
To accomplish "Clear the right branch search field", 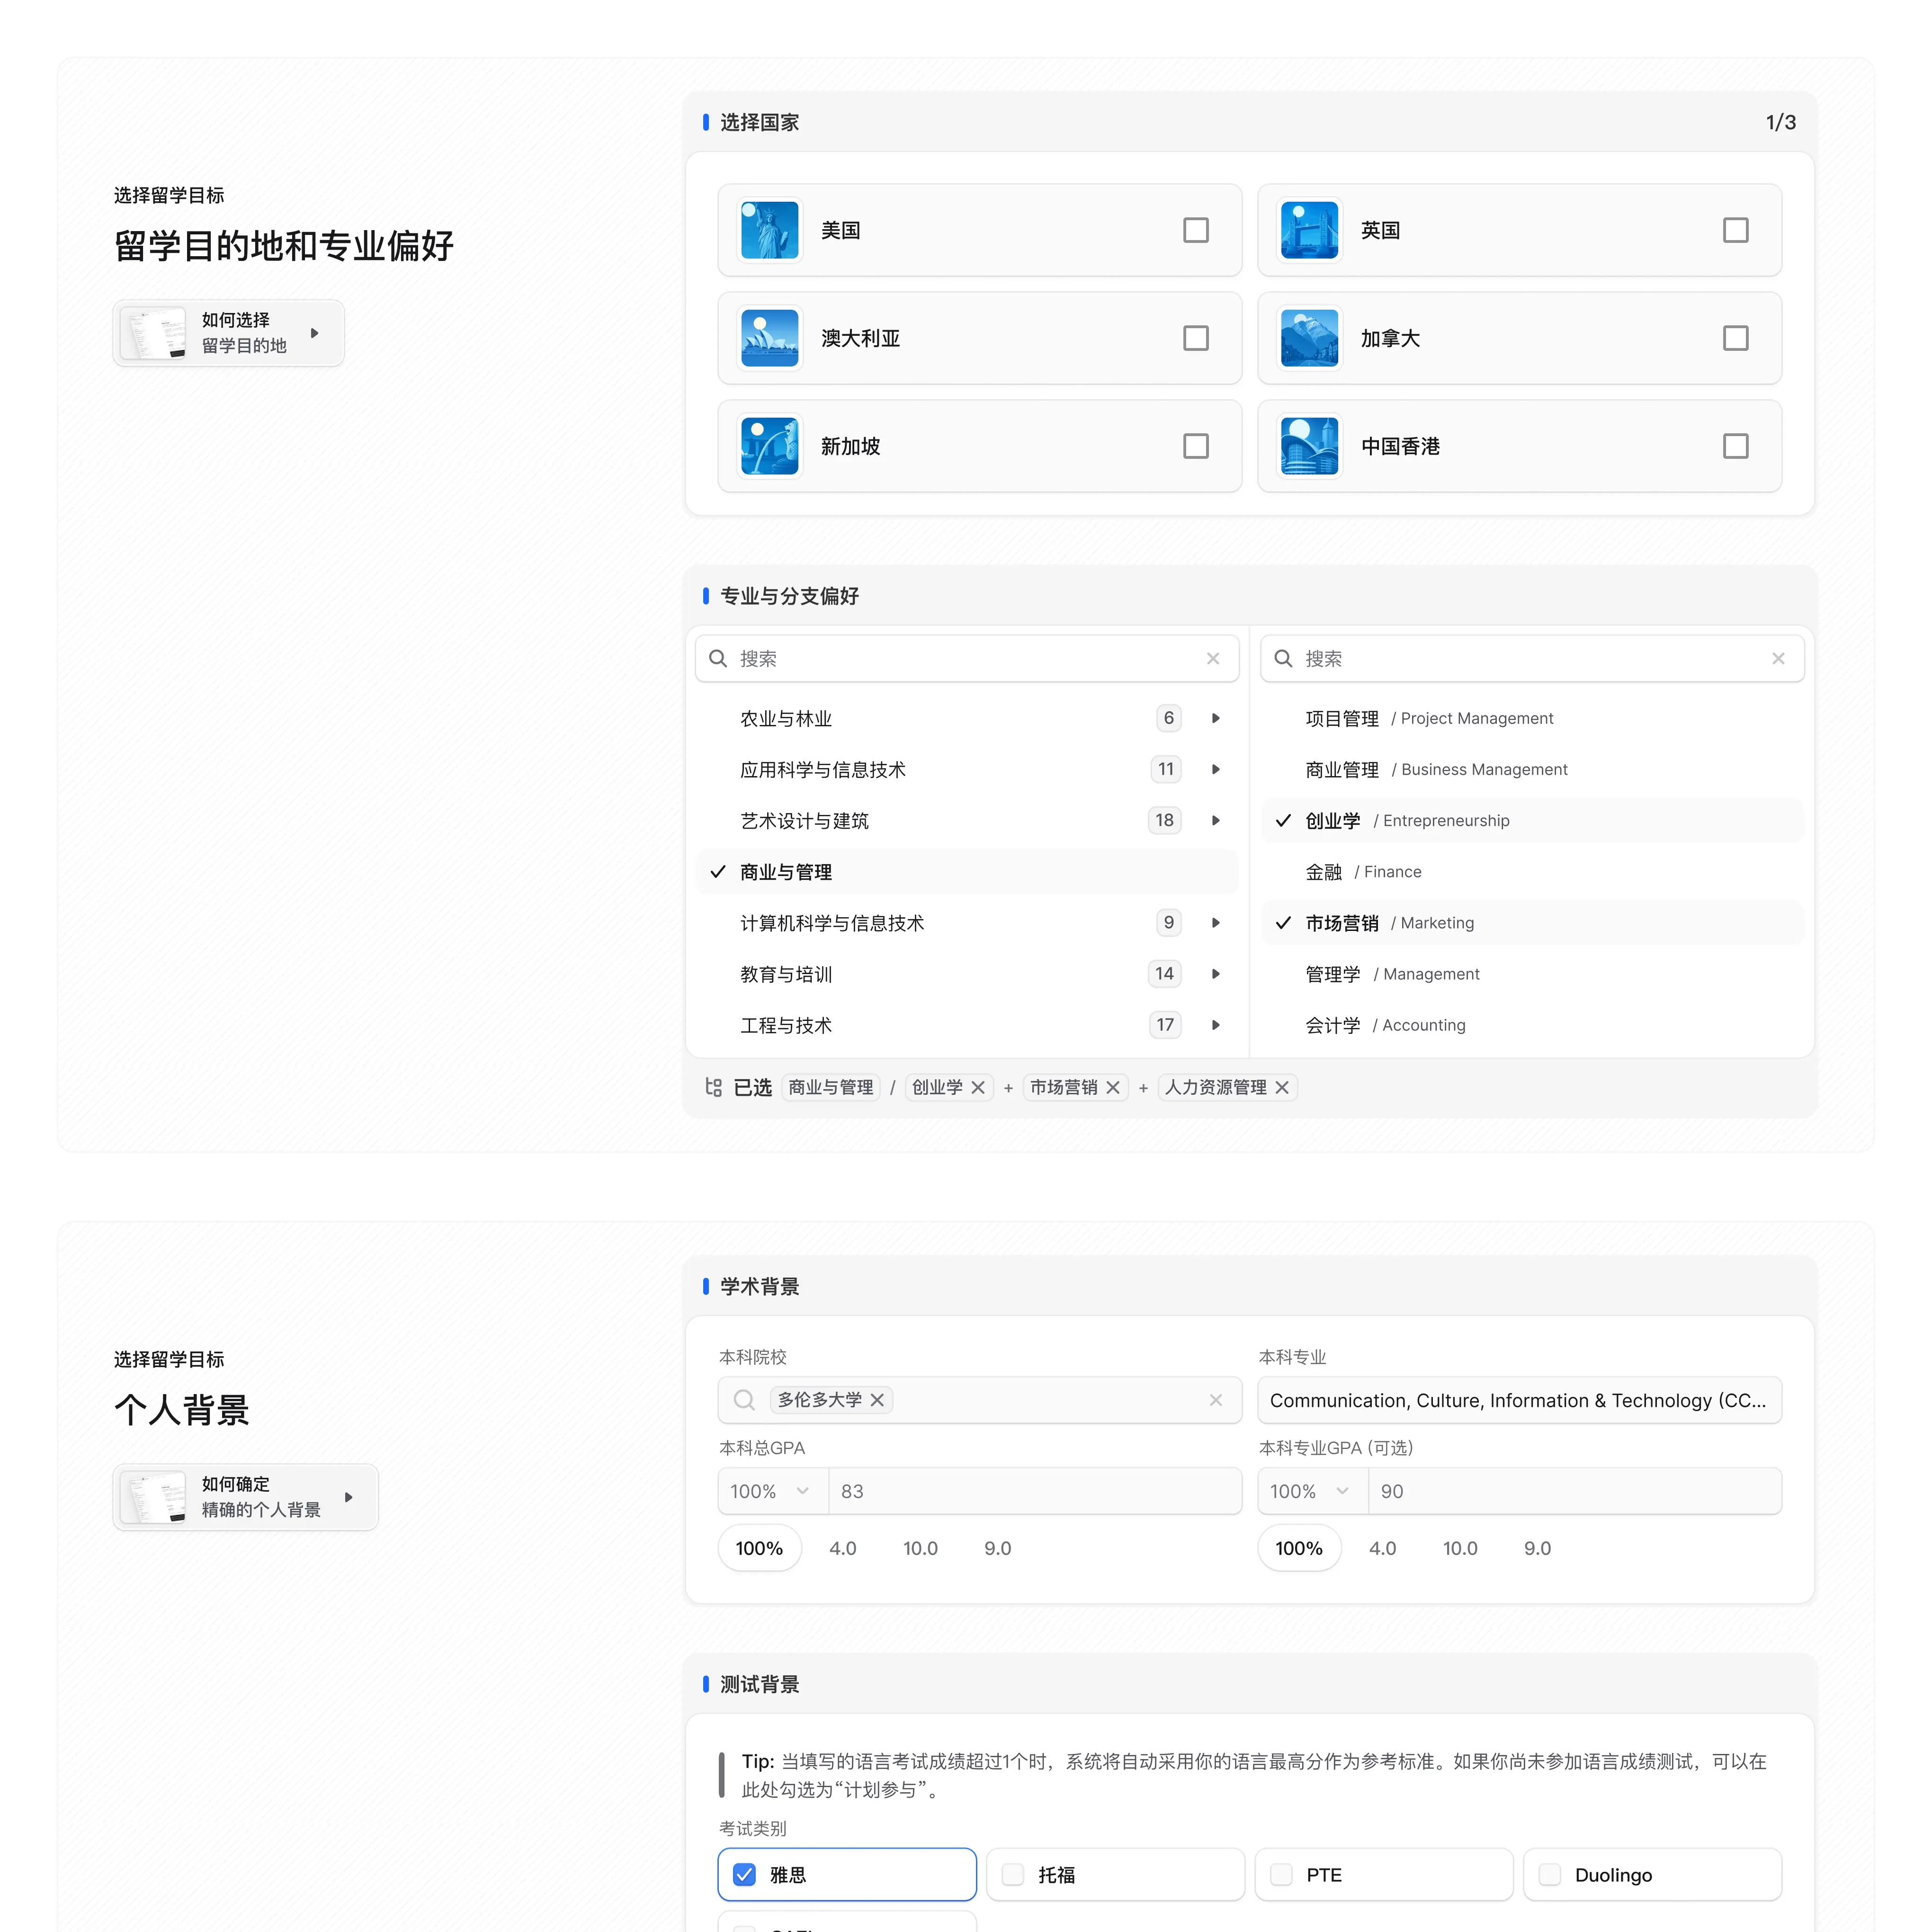I will pos(1778,658).
